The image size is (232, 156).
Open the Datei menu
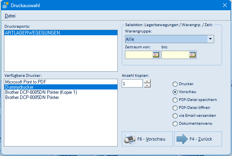[10, 16]
